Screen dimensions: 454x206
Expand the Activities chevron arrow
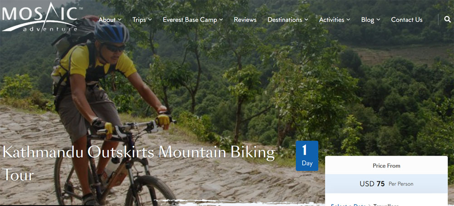[x=348, y=20]
